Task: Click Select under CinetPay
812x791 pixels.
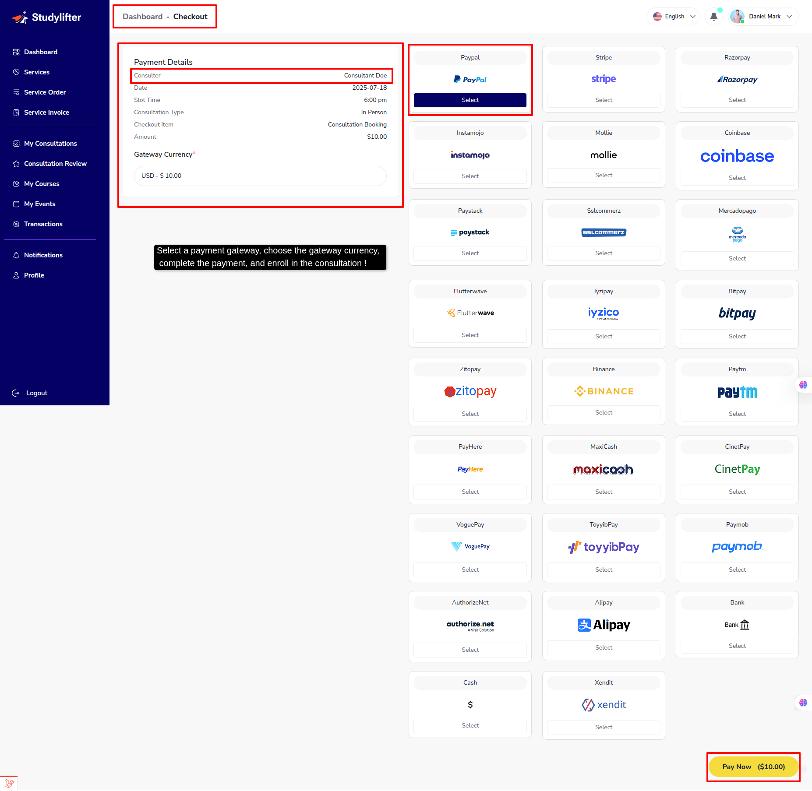Action: pyautogui.click(x=737, y=492)
